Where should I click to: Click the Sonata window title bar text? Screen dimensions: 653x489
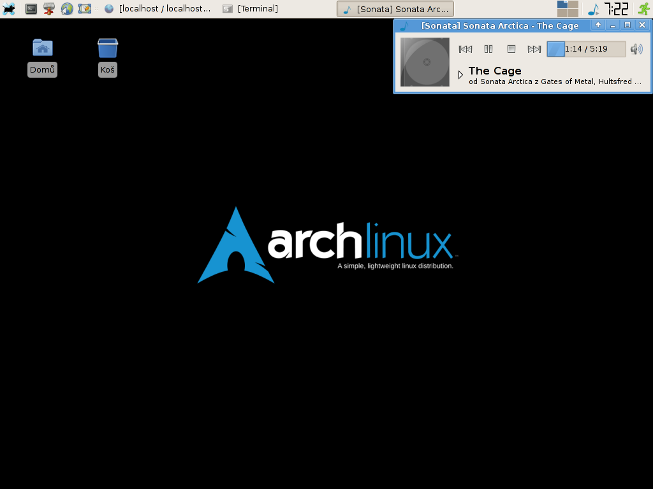pyautogui.click(x=500, y=25)
